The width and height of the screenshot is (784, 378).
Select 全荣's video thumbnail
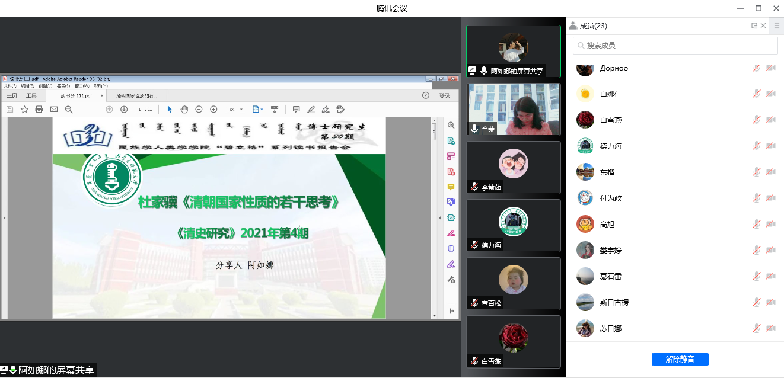[x=514, y=110]
